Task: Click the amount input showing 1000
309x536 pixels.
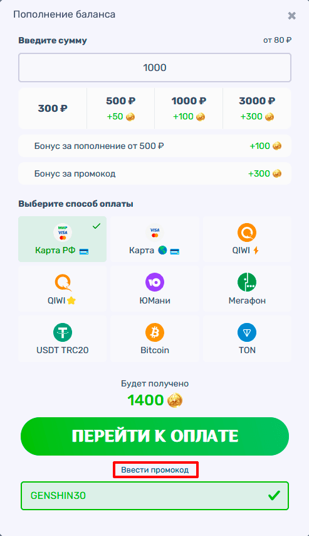Action: coord(155,67)
